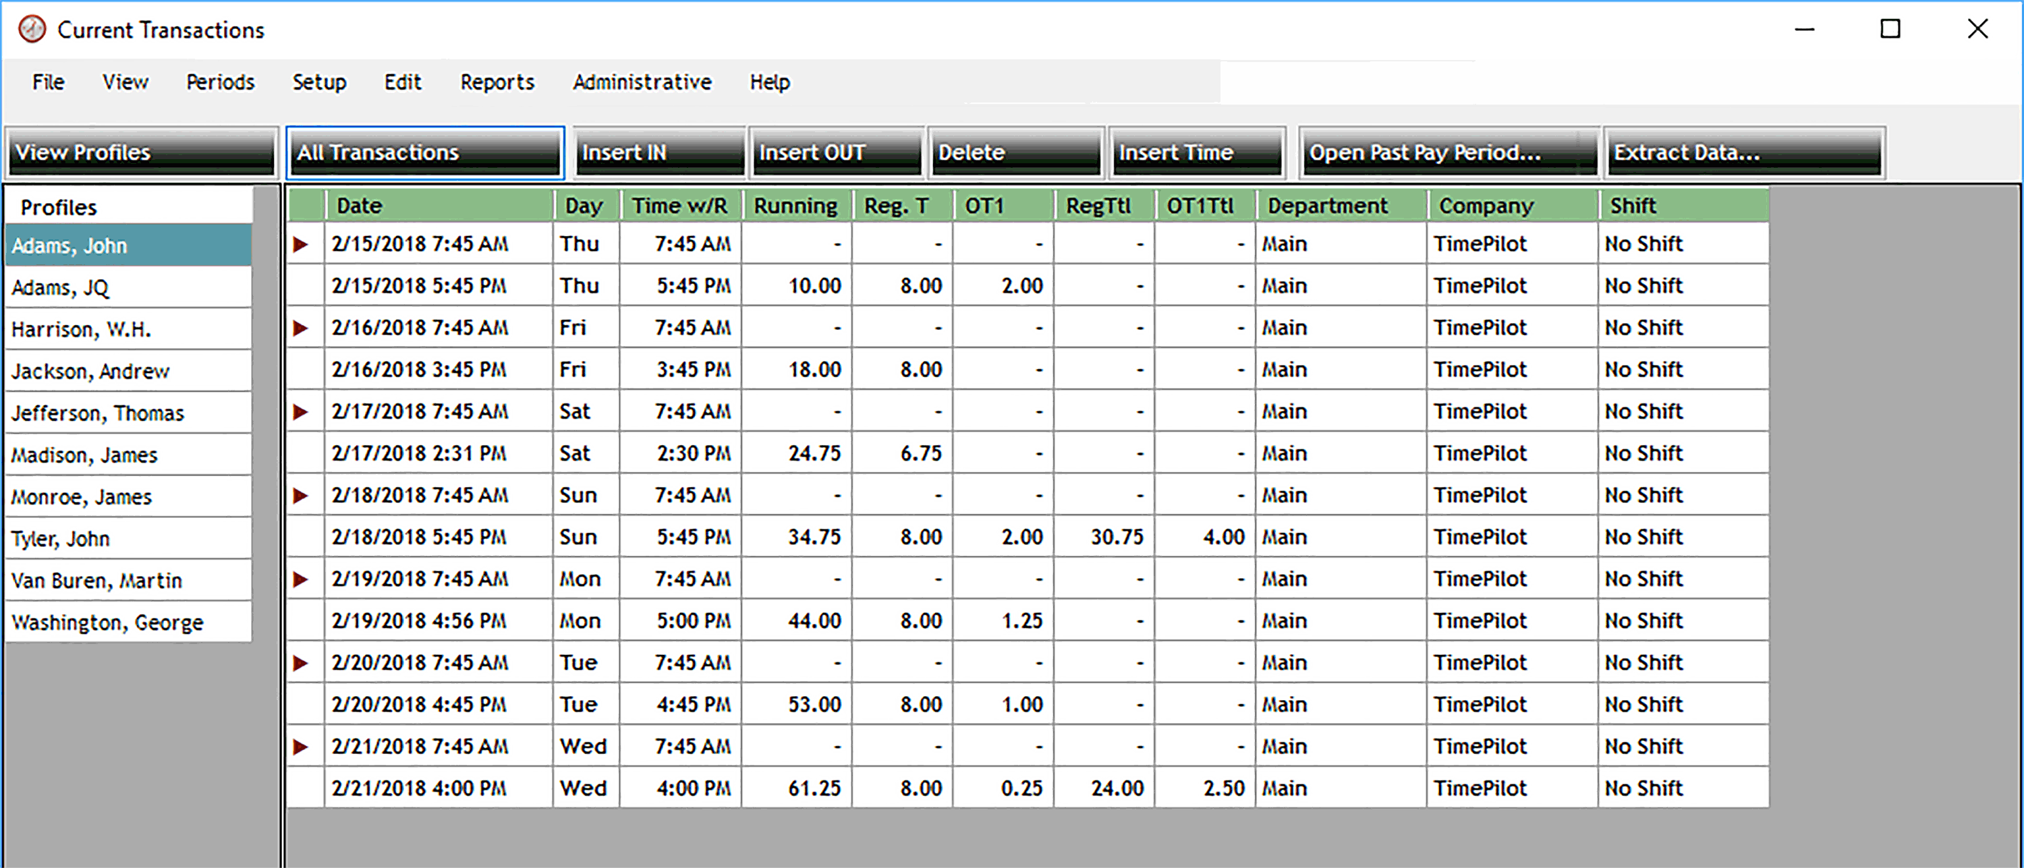Click the red arrow marker for 2/21/2018

[x=300, y=747]
